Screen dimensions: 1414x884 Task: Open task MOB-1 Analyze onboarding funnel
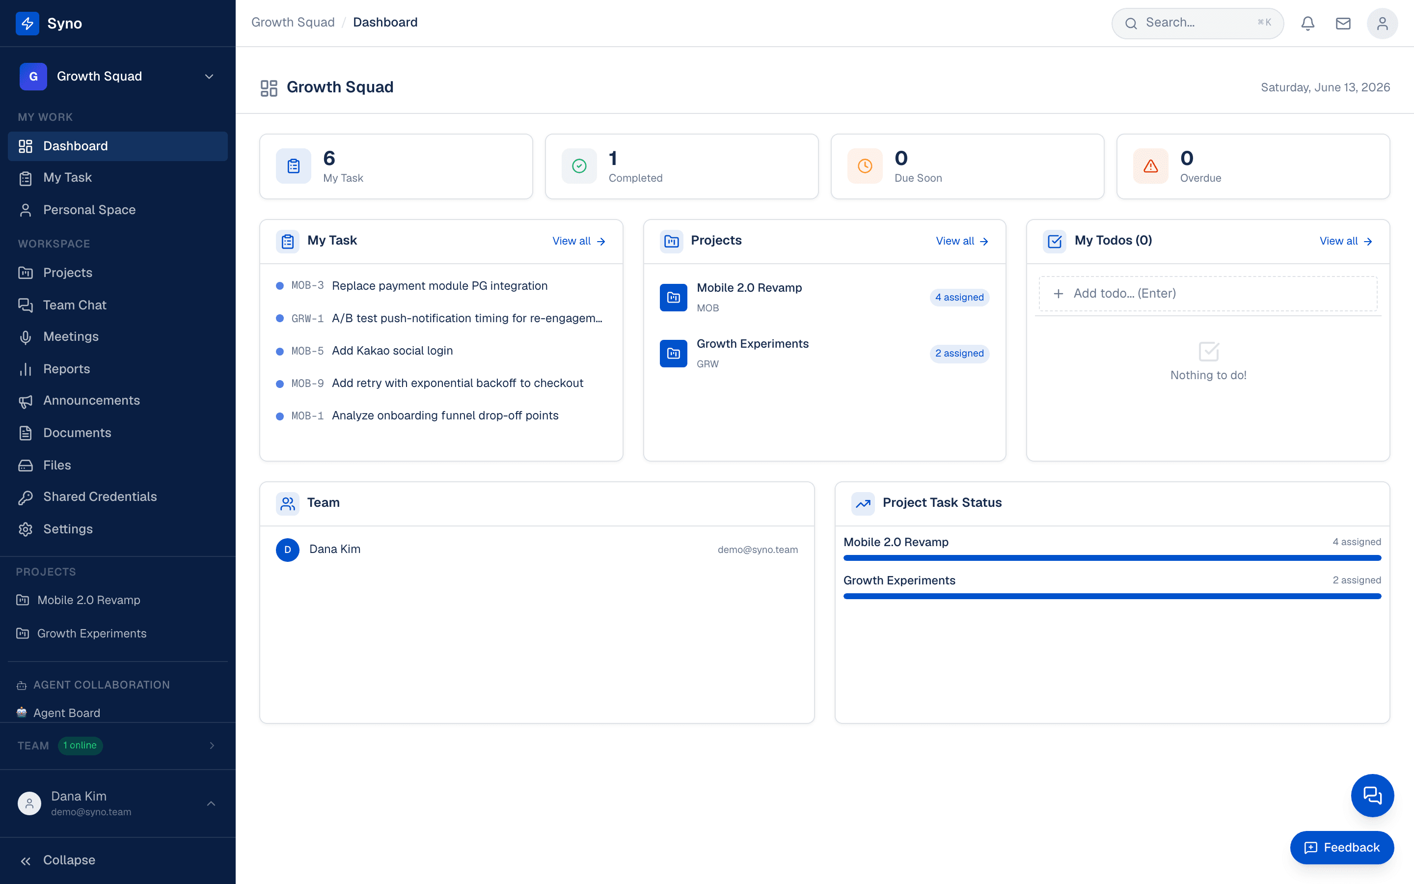pyautogui.click(x=441, y=415)
